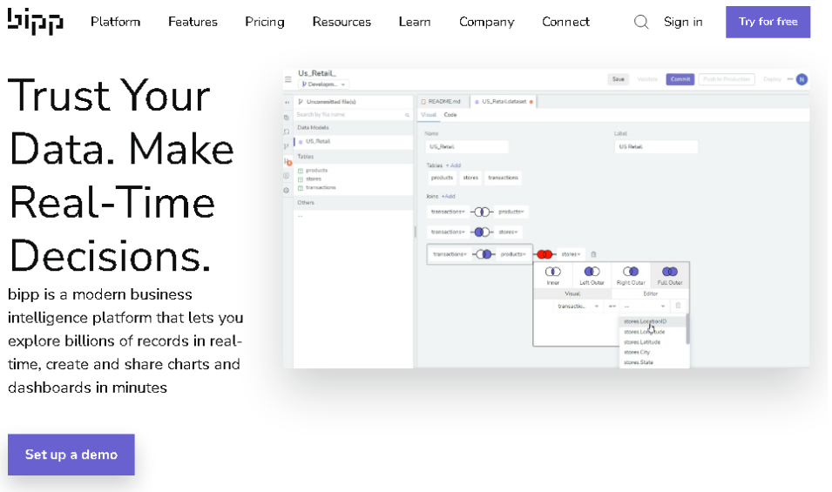Open the Company menu
Screen dimensions: 832x492
pyautogui.click(x=487, y=22)
